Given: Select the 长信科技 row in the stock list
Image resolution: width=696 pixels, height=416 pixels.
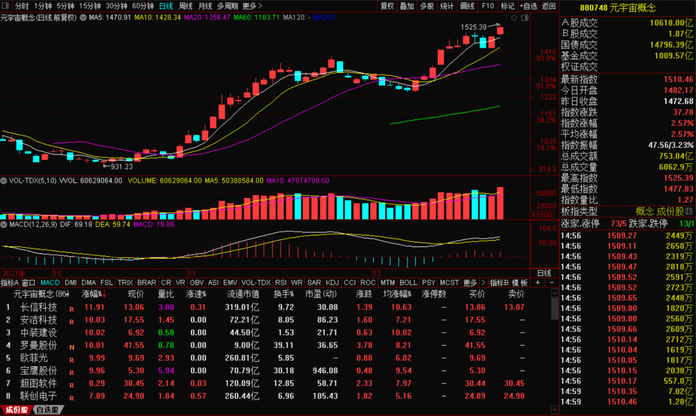Looking at the screenshot, I should pyautogui.click(x=39, y=307).
